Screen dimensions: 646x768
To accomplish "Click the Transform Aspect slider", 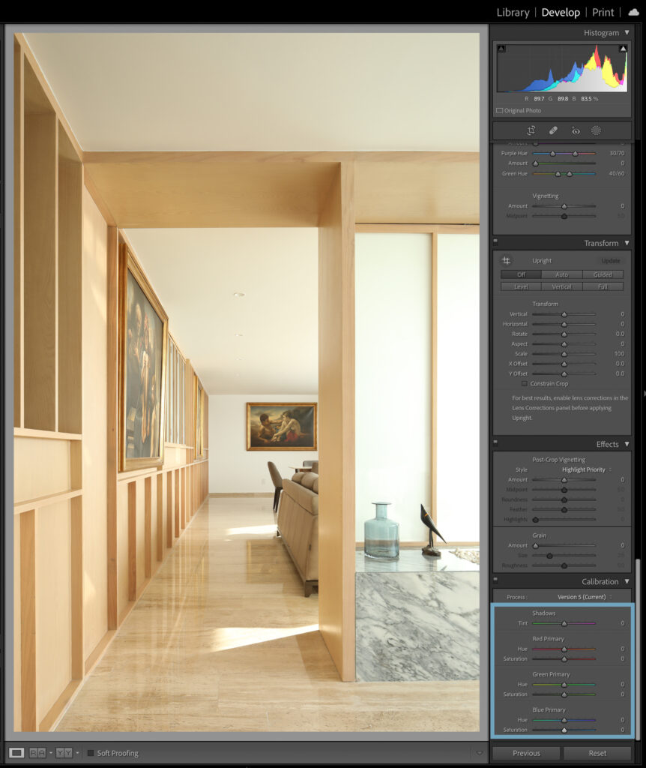I will coord(564,343).
